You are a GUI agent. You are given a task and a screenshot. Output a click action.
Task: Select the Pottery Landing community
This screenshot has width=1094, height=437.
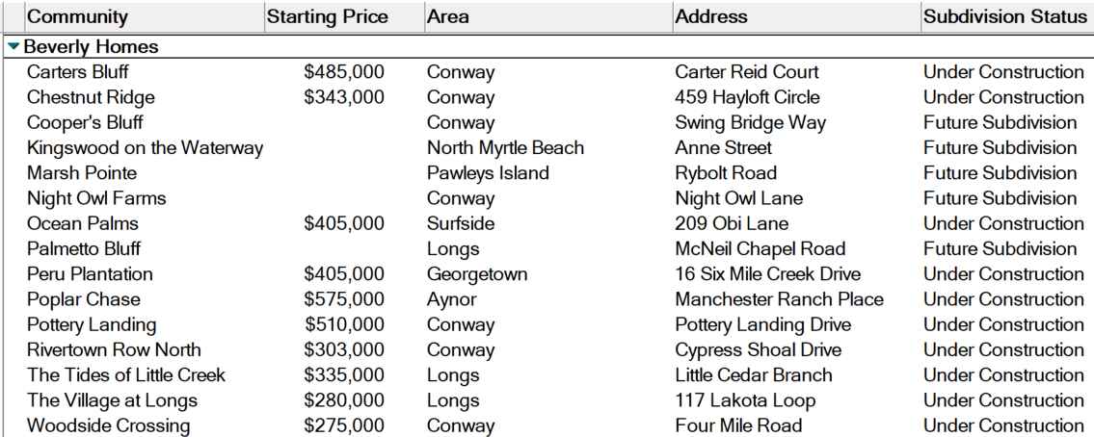pos(92,324)
